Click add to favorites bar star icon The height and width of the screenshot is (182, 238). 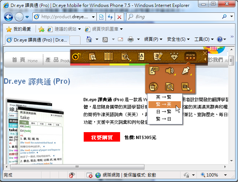tap(41, 29)
